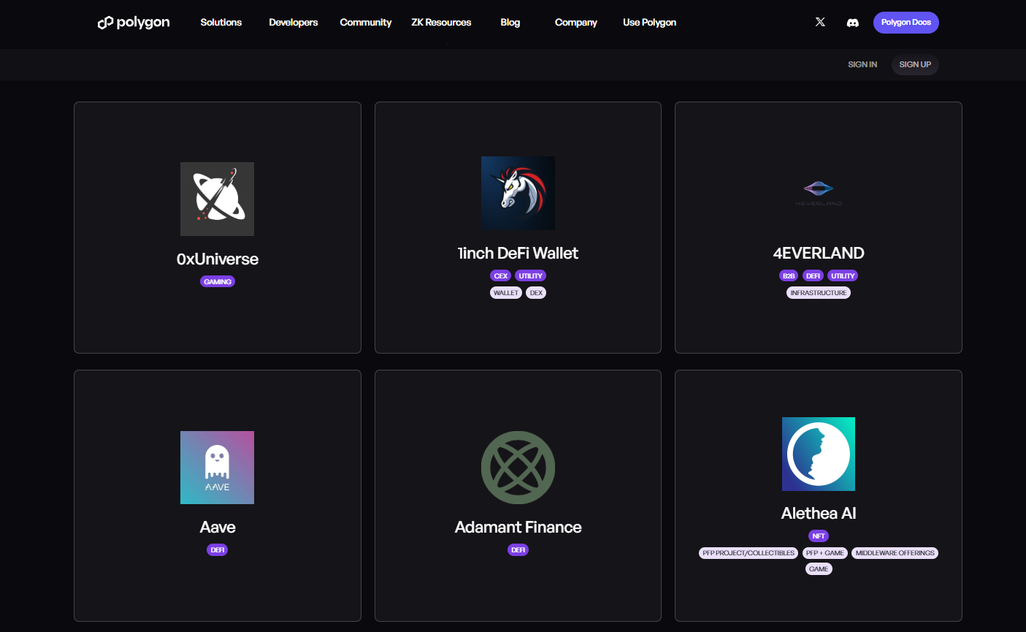This screenshot has width=1026, height=632.
Task: Click the DEFI tag on 4EVERLAND card
Action: tap(813, 275)
